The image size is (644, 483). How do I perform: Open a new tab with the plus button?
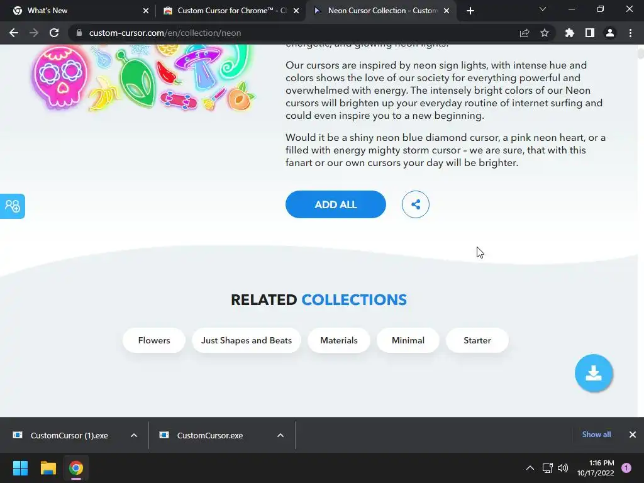[x=470, y=11]
